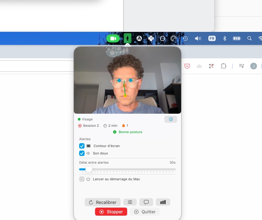Click the Time Machine clock icon in menu bar
The width and height of the screenshot is (262, 220).
(185, 39)
